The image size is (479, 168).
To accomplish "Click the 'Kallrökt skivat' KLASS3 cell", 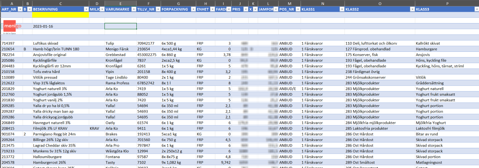I will tap(447, 43).
